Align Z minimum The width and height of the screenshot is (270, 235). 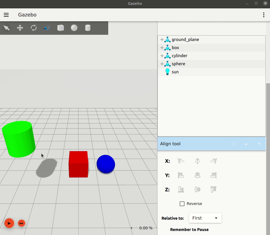(x=181, y=189)
